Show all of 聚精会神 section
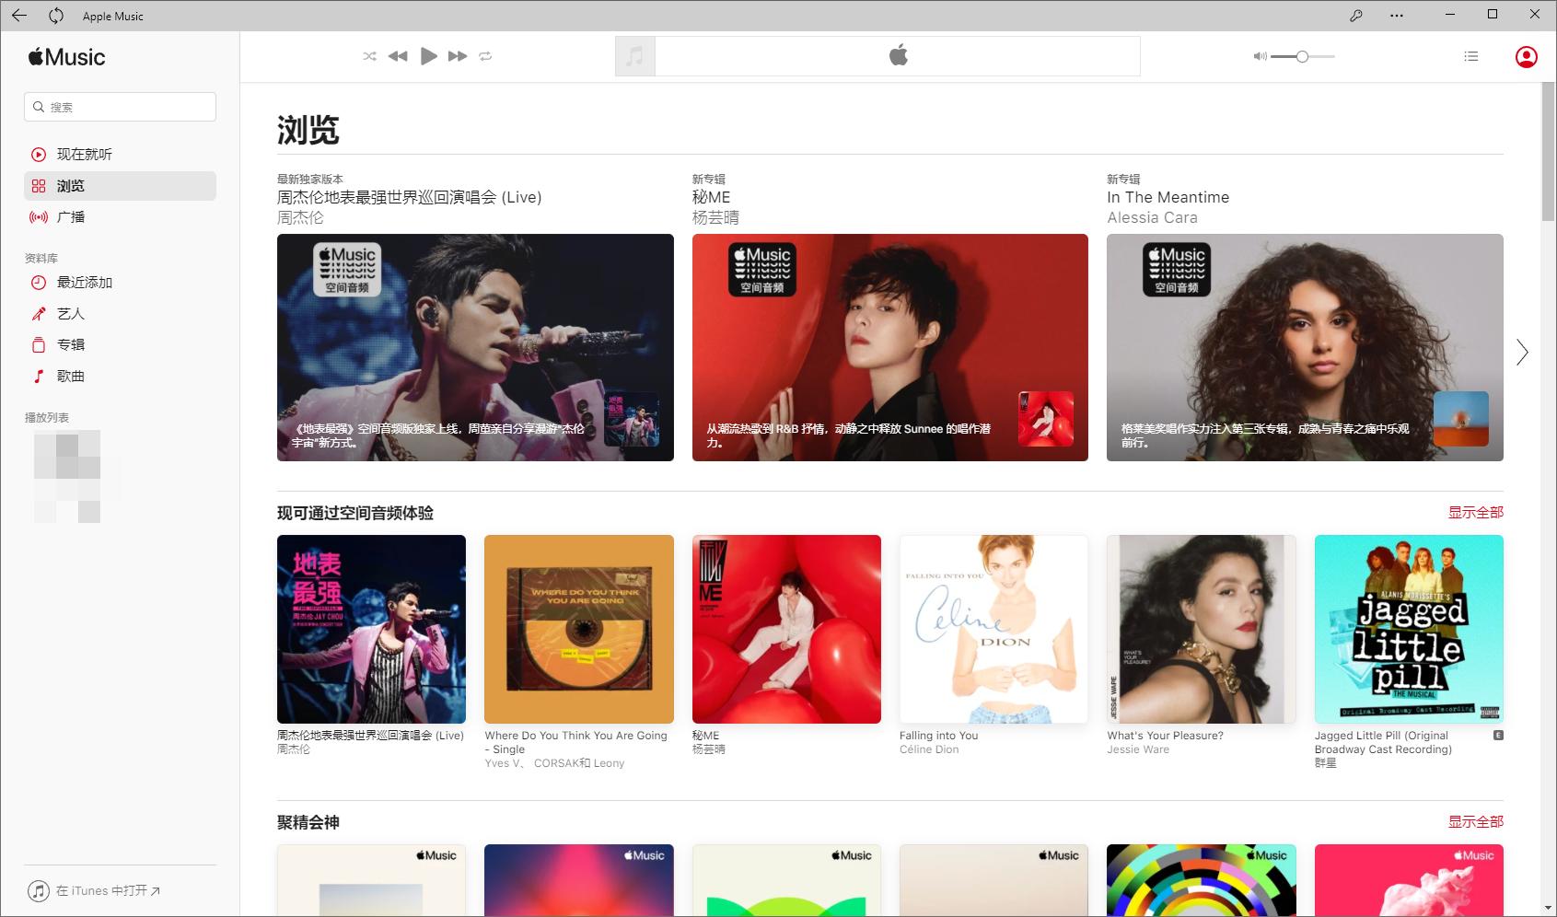Viewport: 1557px width, 917px height. click(x=1475, y=822)
